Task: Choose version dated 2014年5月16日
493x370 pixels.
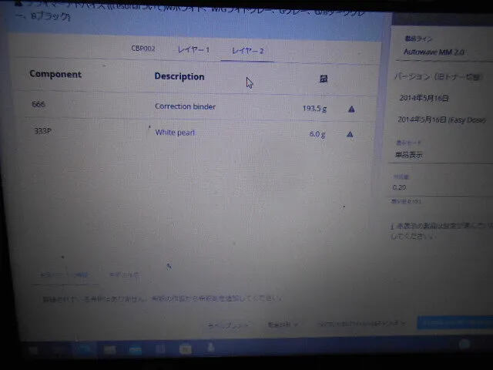Action: pyautogui.click(x=424, y=99)
